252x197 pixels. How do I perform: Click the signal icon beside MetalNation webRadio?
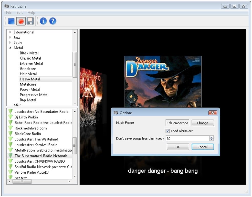[x=10, y=150]
